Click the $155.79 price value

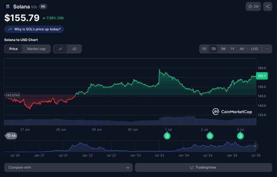tap(22, 18)
